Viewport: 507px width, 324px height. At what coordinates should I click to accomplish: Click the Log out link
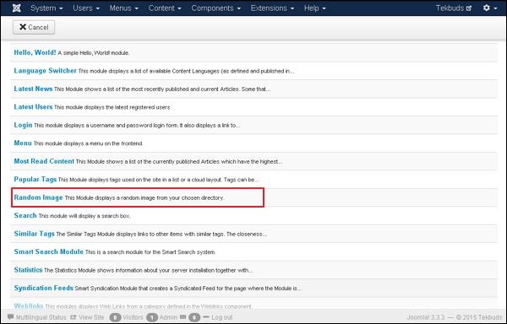coord(222,317)
